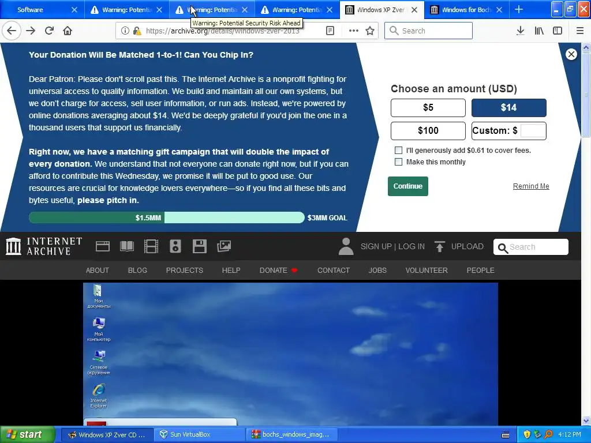Focus the Firefox toolbar Search field
Image resolution: width=591 pixels, height=443 pixels.
[x=428, y=31]
